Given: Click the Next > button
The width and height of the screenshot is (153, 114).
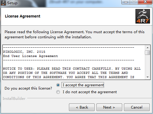Looking at the screenshot, I should tap(109, 107).
